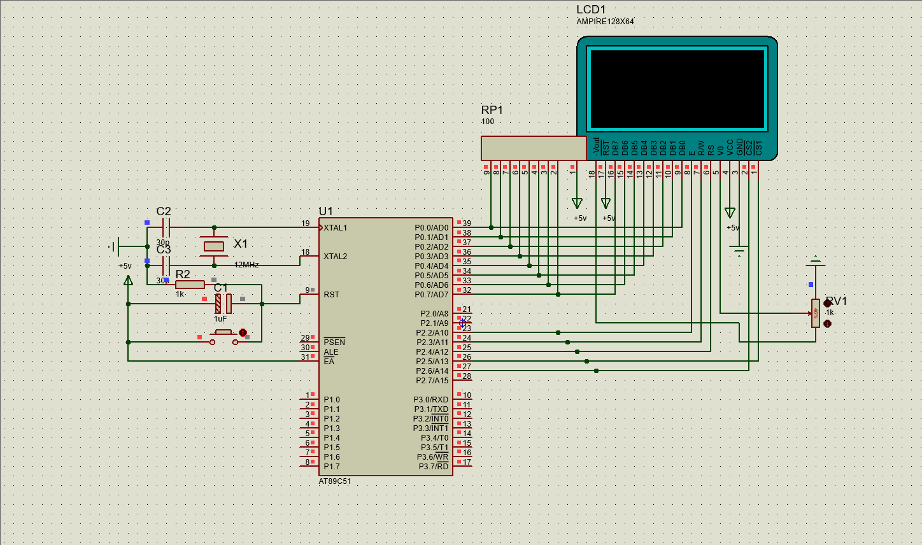Click the AT89C51 part name text
This screenshot has width=922, height=545.
pos(335,481)
